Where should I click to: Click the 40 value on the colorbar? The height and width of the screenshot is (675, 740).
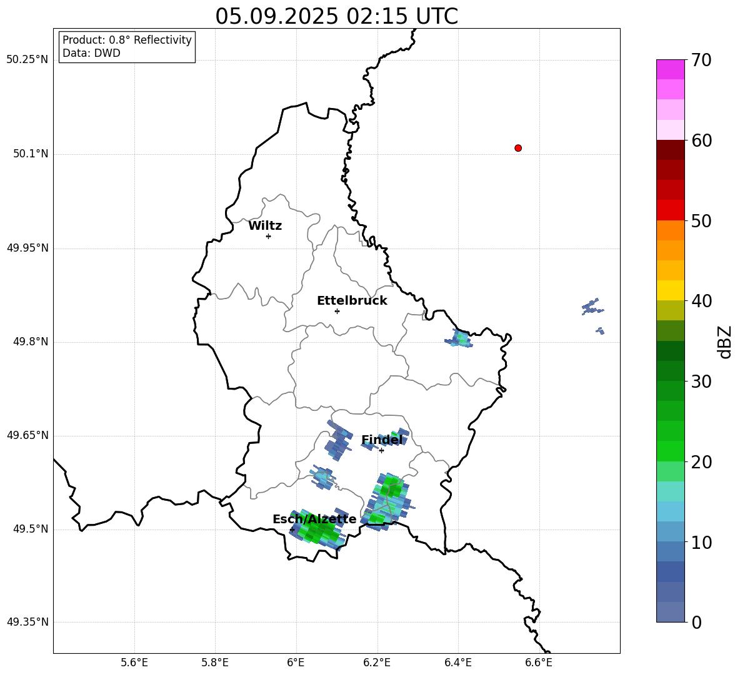[701, 301]
